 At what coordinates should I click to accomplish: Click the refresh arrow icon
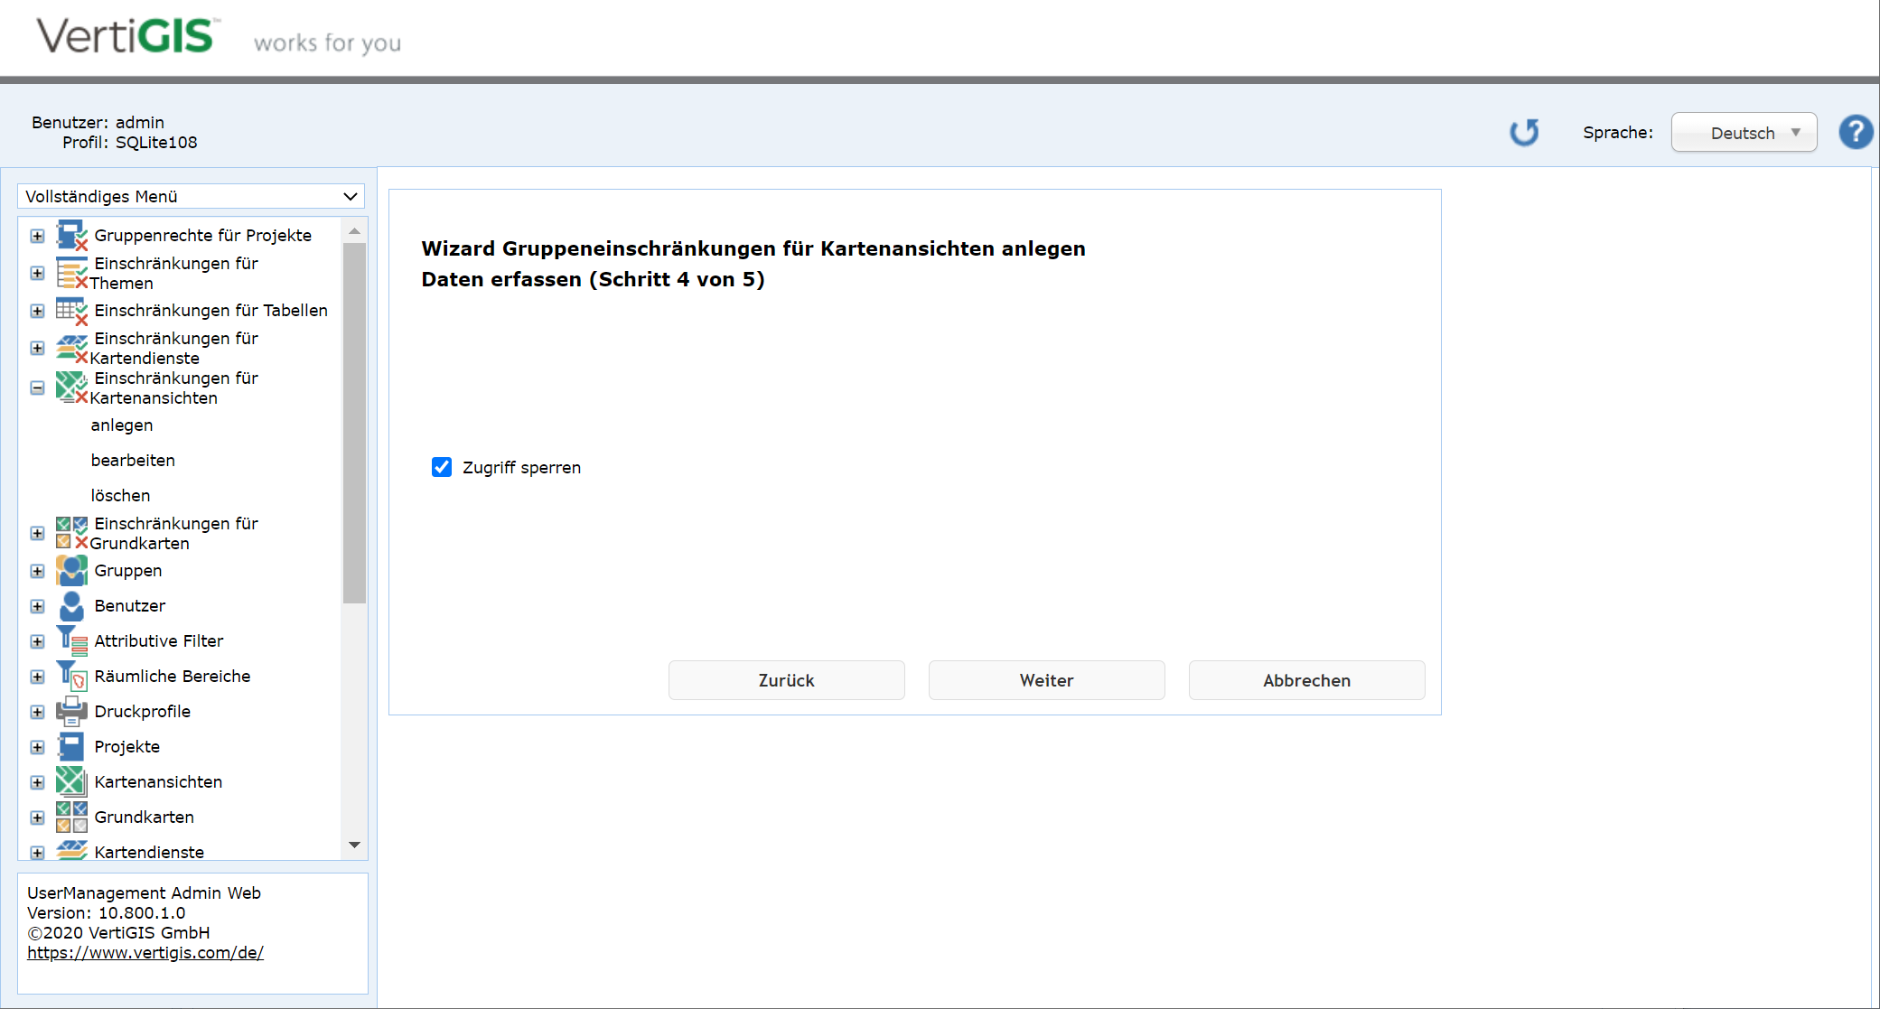click(x=1524, y=133)
